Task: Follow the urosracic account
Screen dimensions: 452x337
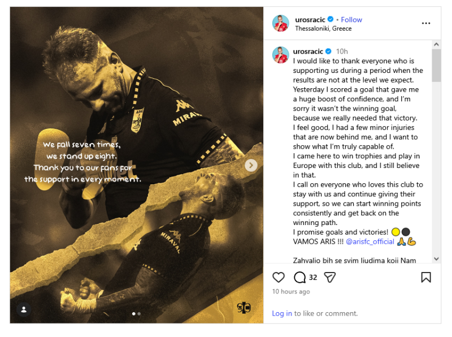Action: [x=351, y=20]
